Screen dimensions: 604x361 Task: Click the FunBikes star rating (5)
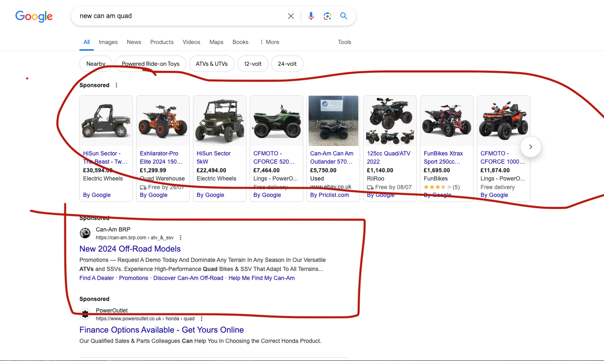click(442, 187)
